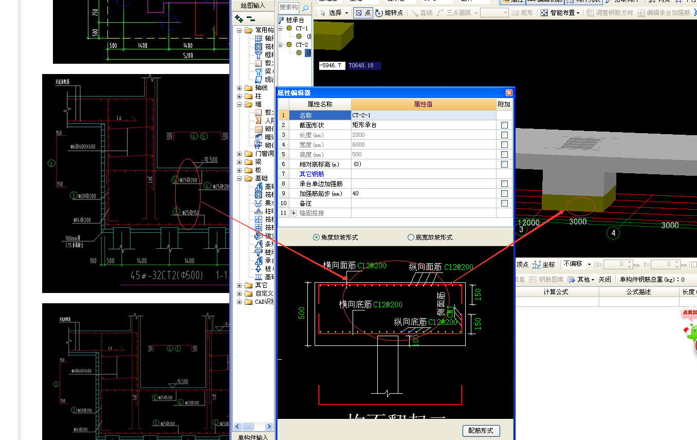Tick 附加 checkbox for 相对底标高 row

504,164
